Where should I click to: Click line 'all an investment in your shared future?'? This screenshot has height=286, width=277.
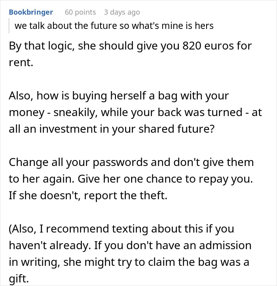[112, 129]
